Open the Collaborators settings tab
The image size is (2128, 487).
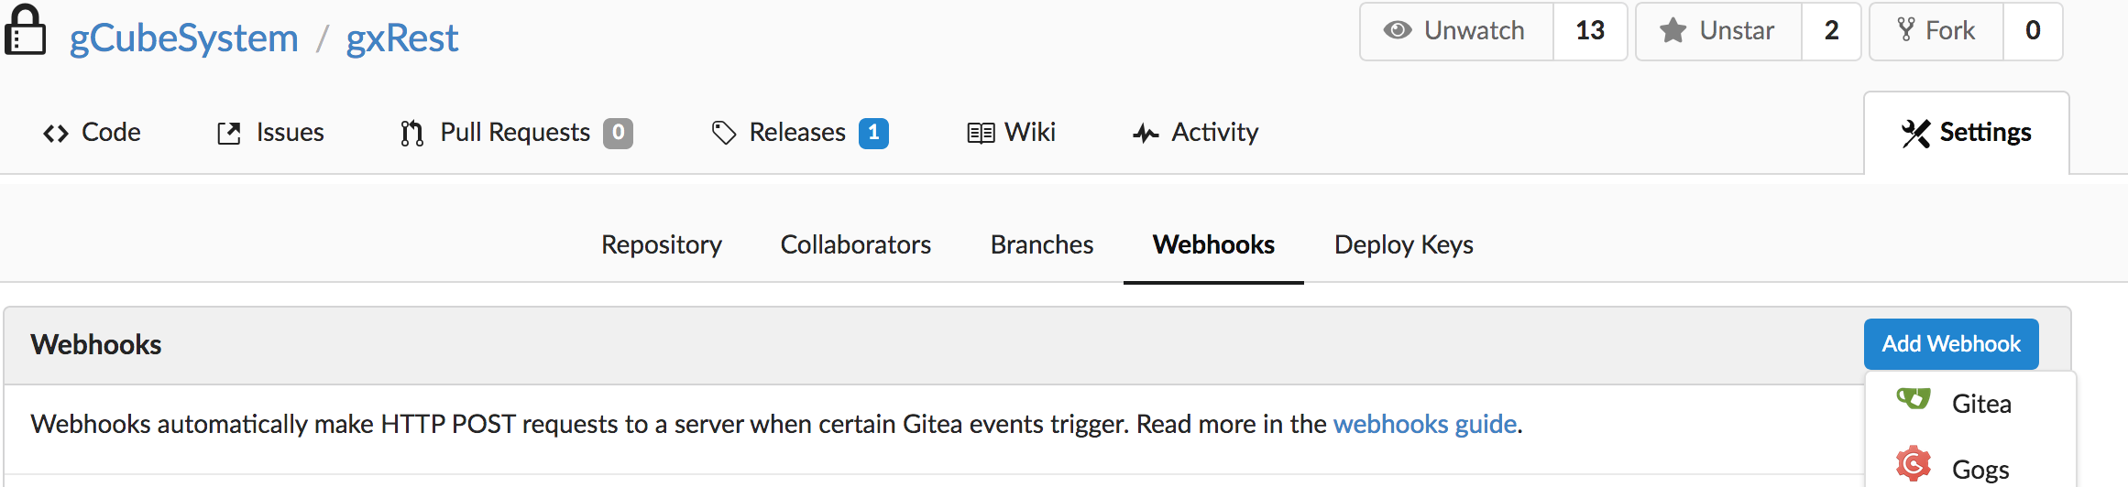[x=856, y=244]
